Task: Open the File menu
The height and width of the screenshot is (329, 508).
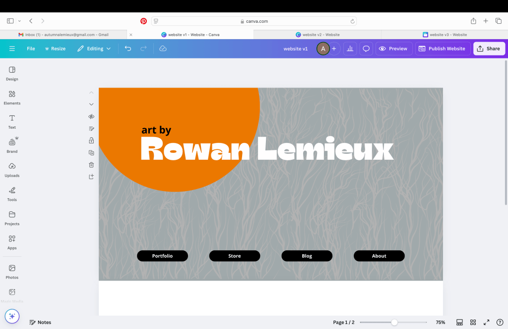Action: point(31,48)
